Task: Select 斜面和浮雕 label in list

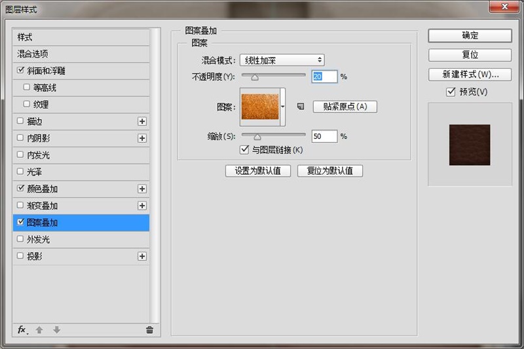Action: [46, 71]
